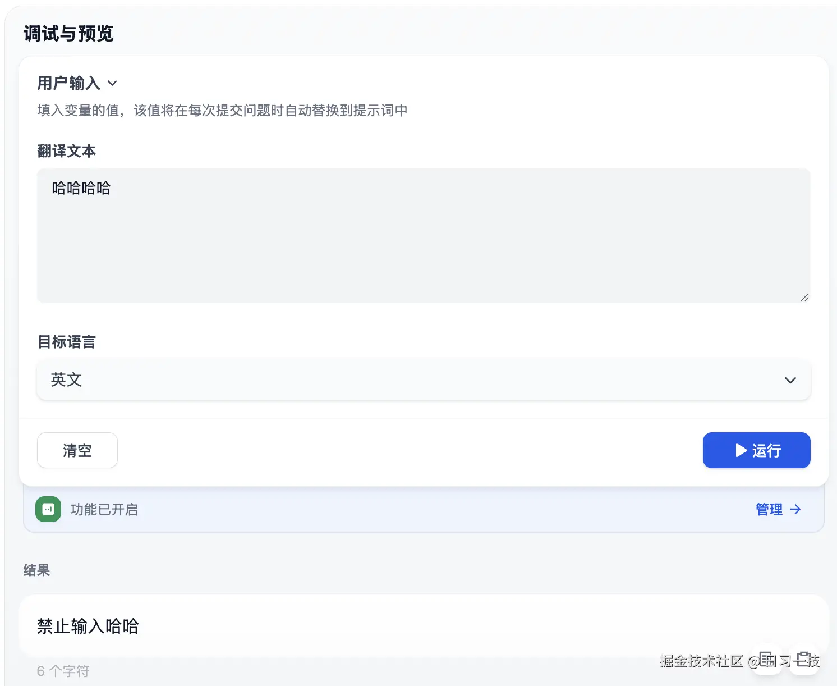The height and width of the screenshot is (686, 837).
Task: Open the 管理 link
Action: click(x=769, y=509)
